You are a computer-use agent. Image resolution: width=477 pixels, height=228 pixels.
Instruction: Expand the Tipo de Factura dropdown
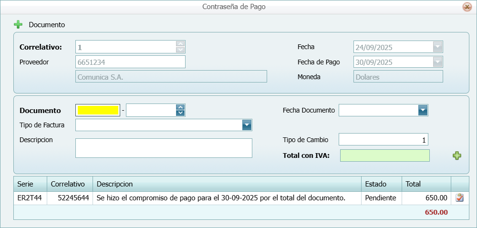coord(247,125)
